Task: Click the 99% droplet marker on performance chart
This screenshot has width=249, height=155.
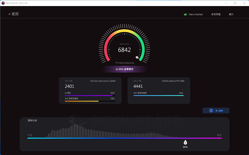Action: click(185, 142)
